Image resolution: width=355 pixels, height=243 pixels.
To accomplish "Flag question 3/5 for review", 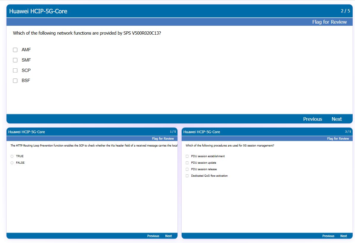I will pos(338,139).
